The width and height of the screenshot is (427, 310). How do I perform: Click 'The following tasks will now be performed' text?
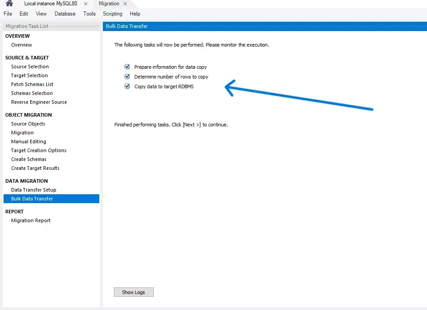(x=192, y=45)
